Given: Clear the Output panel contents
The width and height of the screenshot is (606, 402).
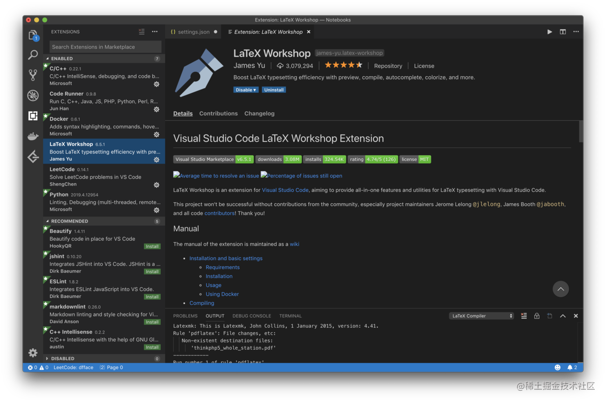Looking at the screenshot, I should click(x=524, y=316).
